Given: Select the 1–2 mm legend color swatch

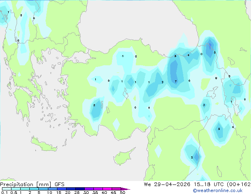Looking at the screenshot, I should [x=25, y=189].
